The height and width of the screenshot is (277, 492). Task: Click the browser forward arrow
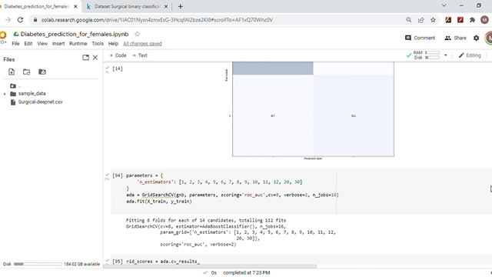coord(8,20)
